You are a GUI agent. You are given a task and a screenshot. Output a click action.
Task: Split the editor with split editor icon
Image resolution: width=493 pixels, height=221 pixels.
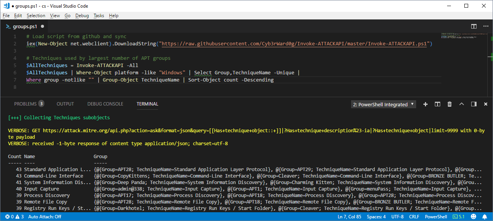click(474, 26)
